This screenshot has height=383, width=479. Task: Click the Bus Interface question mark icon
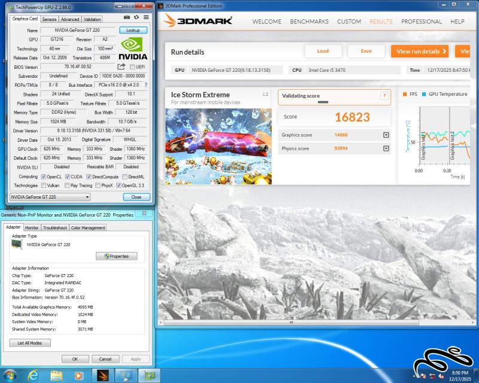click(145, 85)
